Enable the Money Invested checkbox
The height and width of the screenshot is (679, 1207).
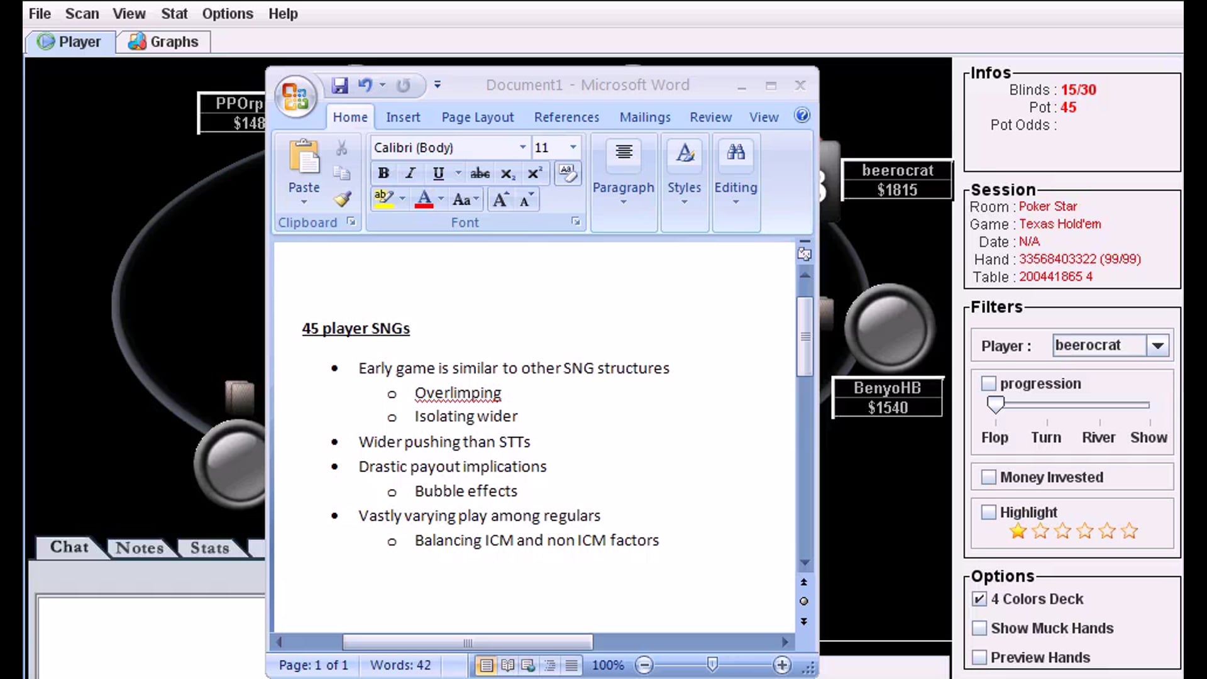pos(989,477)
